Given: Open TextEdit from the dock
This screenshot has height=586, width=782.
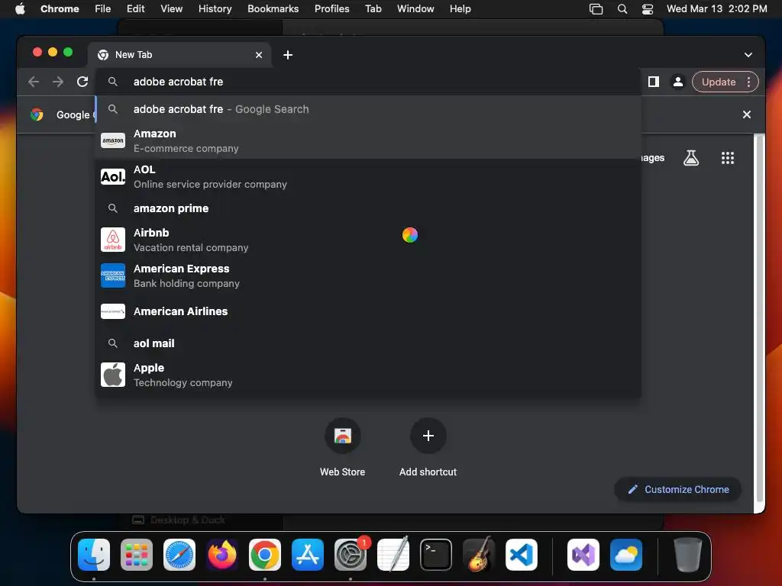Looking at the screenshot, I should tap(393, 555).
